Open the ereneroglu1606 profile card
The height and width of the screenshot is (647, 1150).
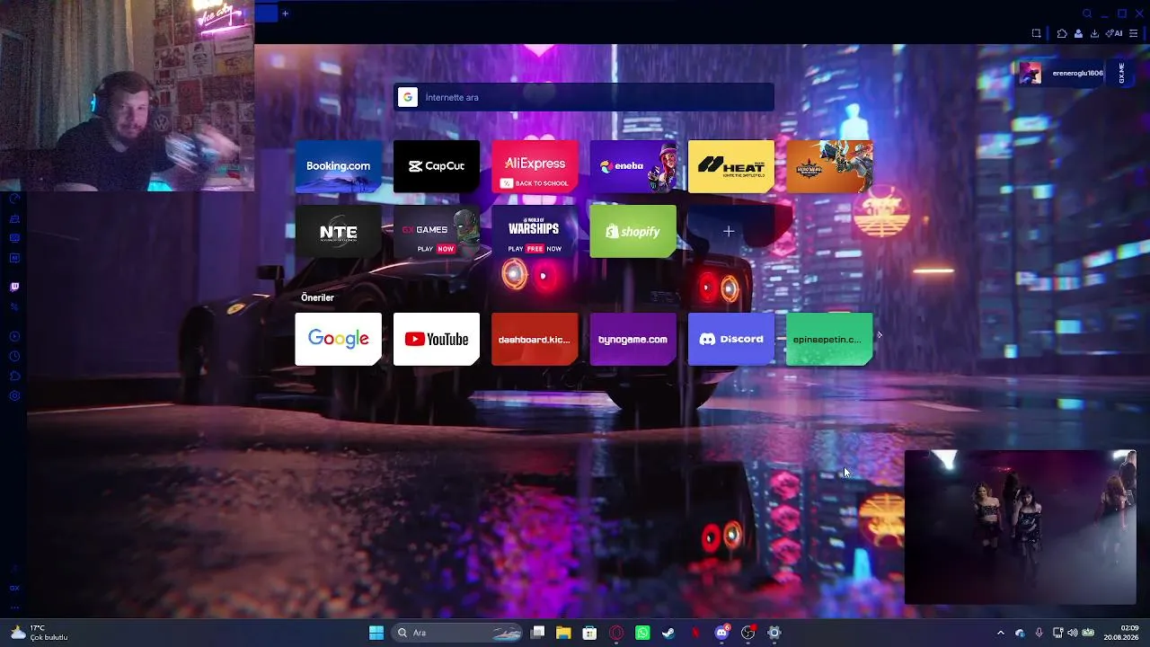[x=1063, y=74]
